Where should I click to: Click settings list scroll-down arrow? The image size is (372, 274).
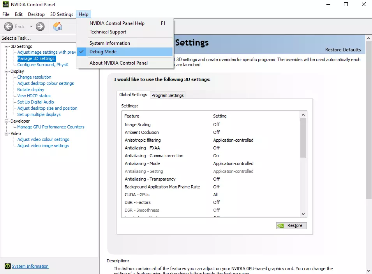pyautogui.click(x=303, y=214)
